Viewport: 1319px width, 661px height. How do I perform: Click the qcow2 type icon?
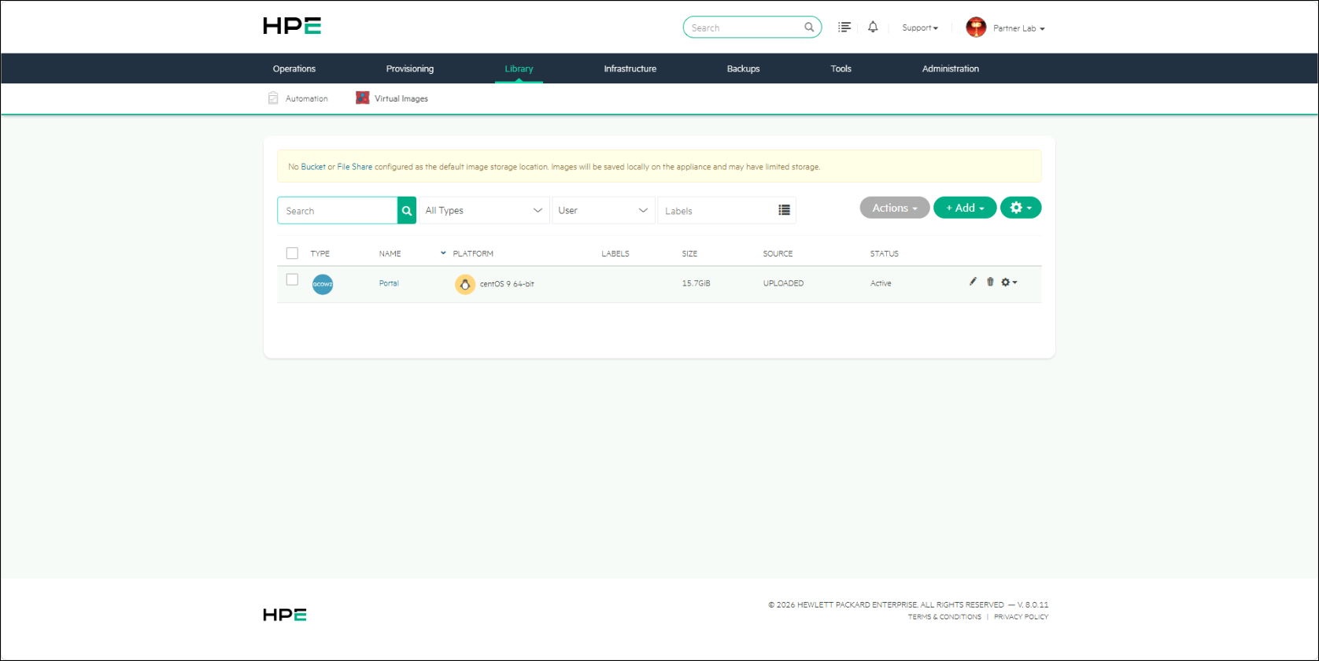pos(323,284)
